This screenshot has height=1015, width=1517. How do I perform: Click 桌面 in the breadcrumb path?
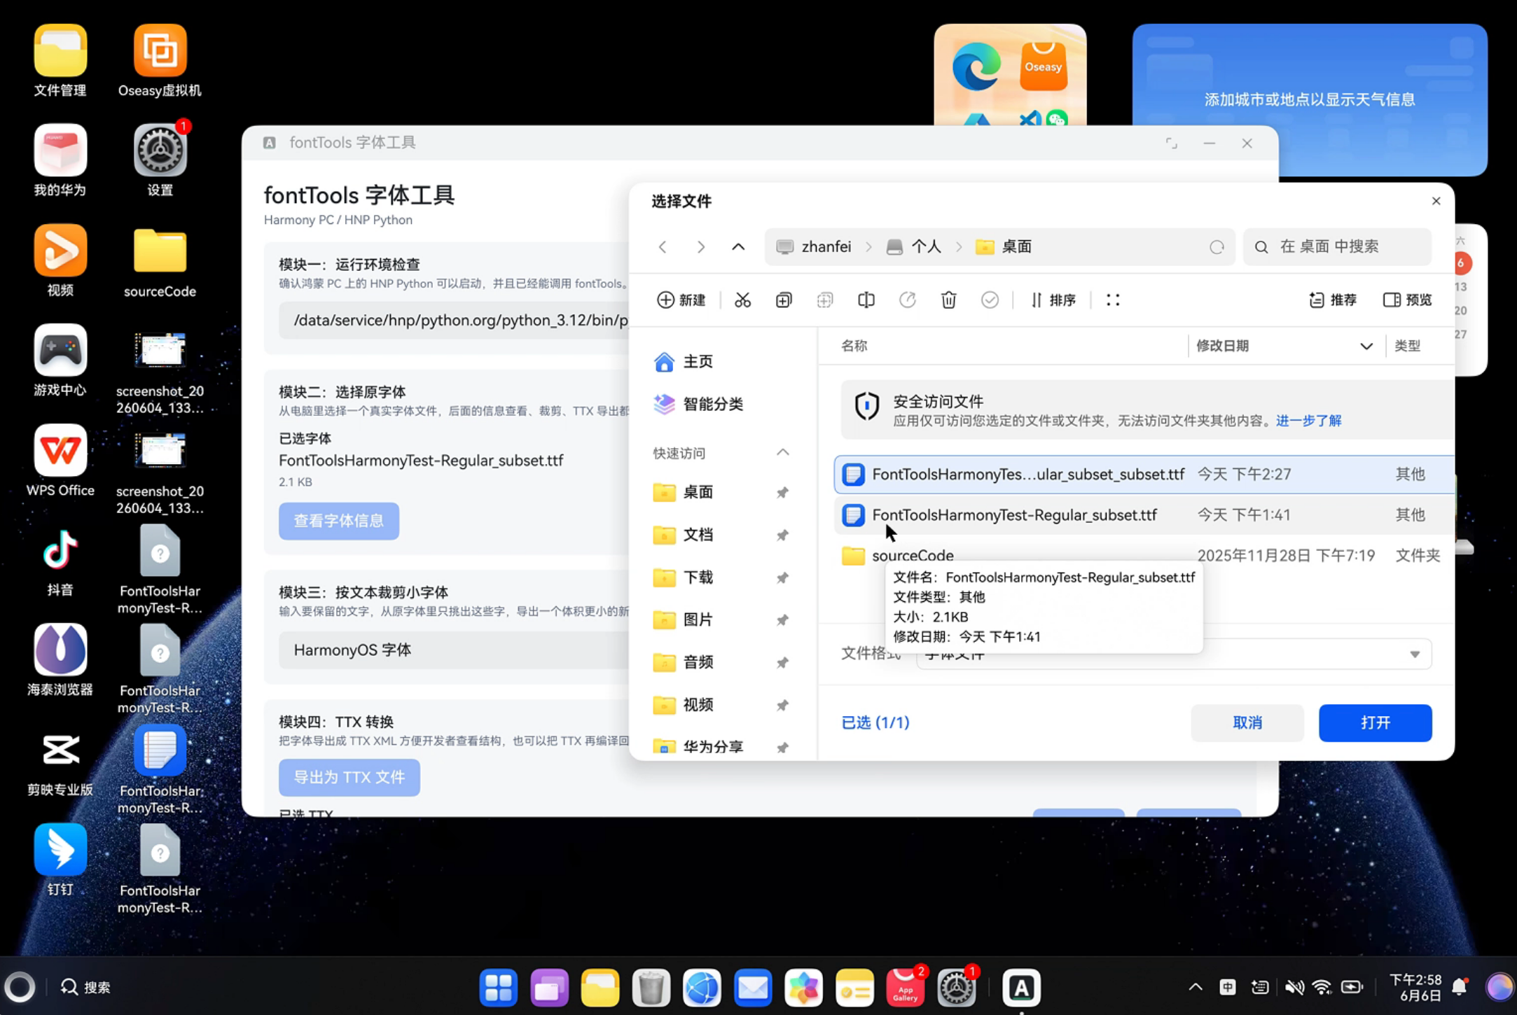pyautogui.click(x=1004, y=246)
